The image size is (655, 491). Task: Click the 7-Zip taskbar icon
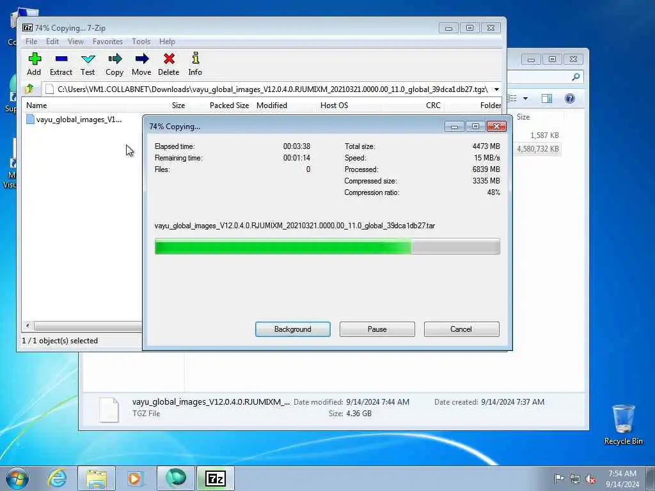click(216, 478)
